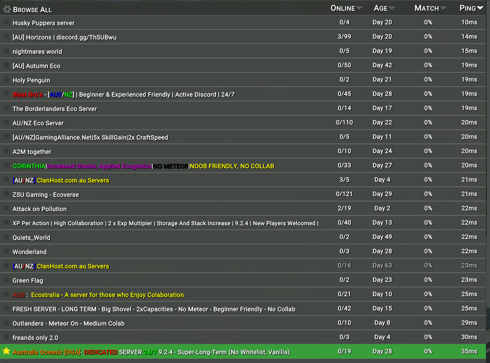Star the Attack on Pollution server
The height and width of the screenshot is (363, 490).
tap(6, 209)
